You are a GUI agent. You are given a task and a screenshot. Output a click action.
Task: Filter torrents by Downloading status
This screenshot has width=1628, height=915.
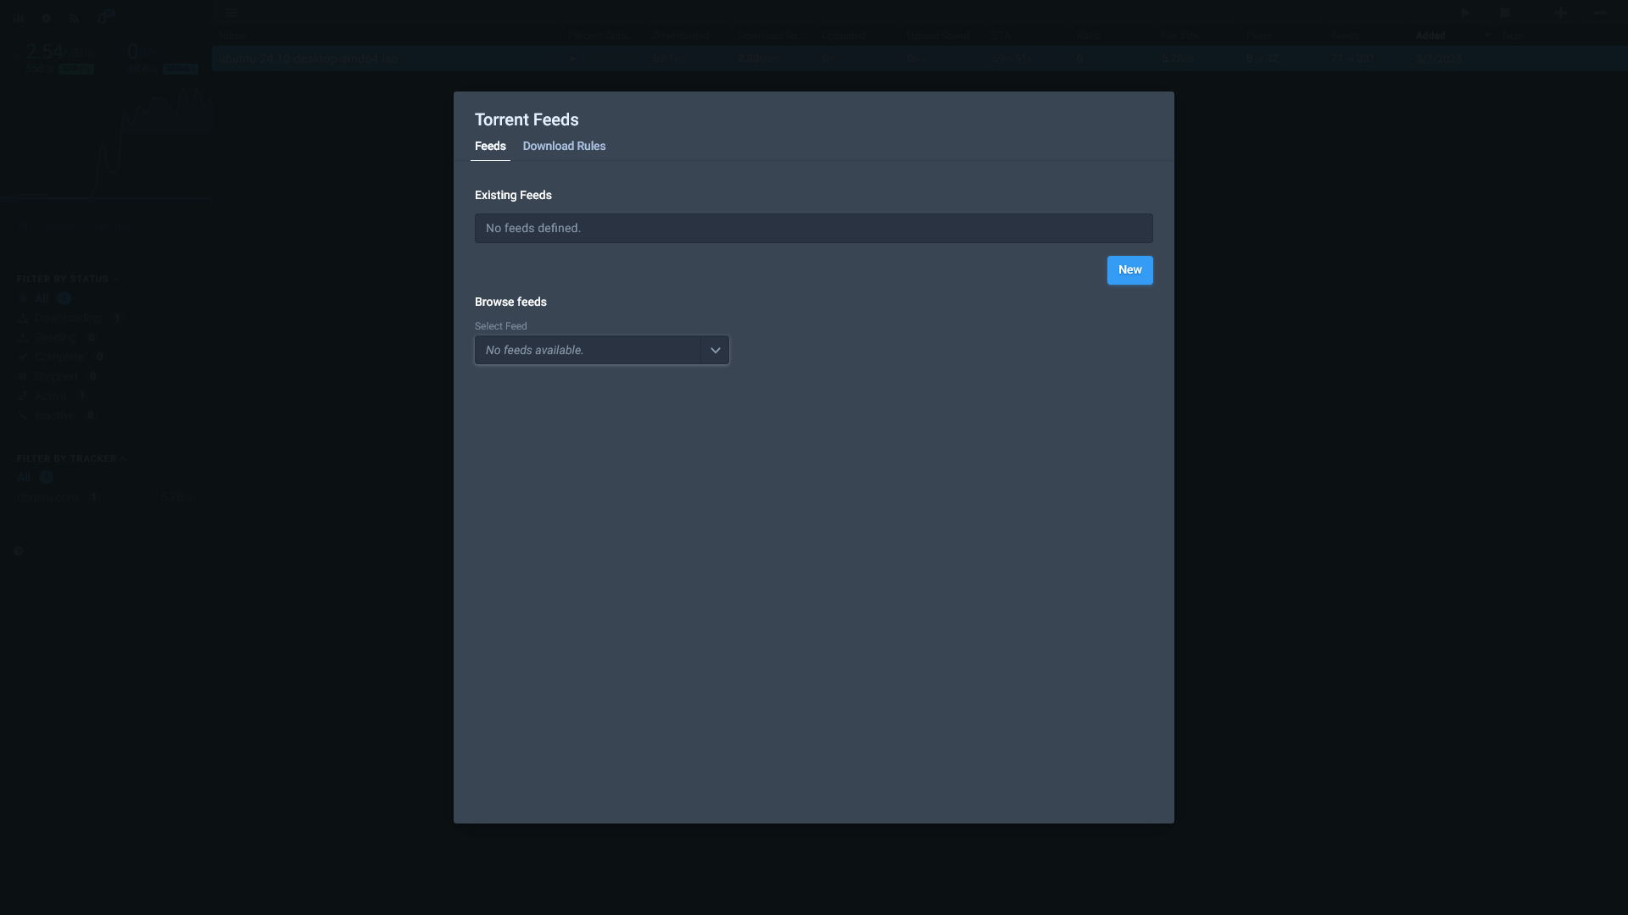[x=70, y=318]
